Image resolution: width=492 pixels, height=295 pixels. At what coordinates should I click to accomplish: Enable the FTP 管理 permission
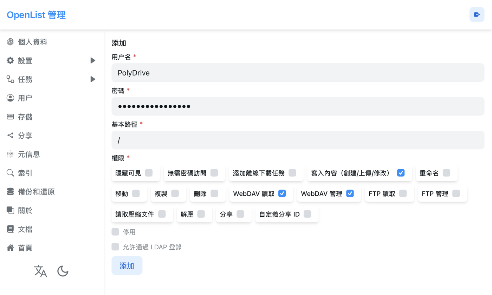click(x=456, y=194)
